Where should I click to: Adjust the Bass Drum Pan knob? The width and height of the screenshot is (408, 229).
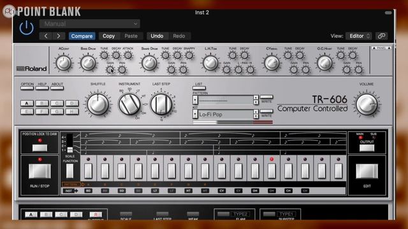click(x=122, y=69)
